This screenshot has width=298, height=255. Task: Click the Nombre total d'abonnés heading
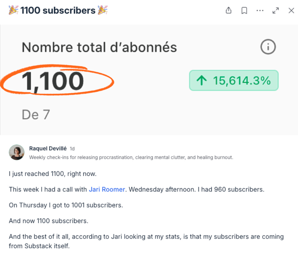[x=99, y=47]
